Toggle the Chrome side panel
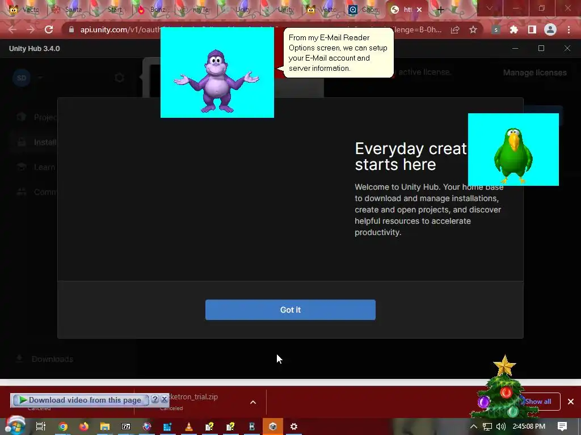The width and height of the screenshot is (581, 435). [532, 29]
